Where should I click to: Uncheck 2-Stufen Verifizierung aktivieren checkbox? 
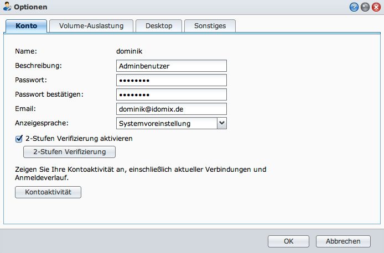pos(19,139)
